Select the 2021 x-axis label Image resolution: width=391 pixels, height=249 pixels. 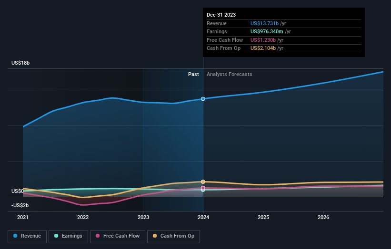tap(23, 217)
